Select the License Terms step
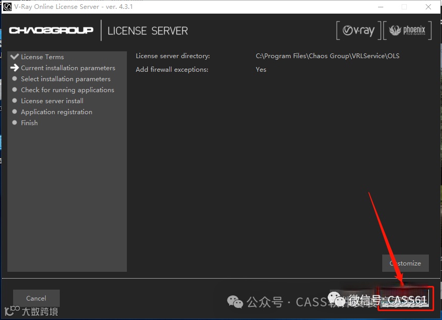This screenshot has width=442, height=320. coord(42,57)
